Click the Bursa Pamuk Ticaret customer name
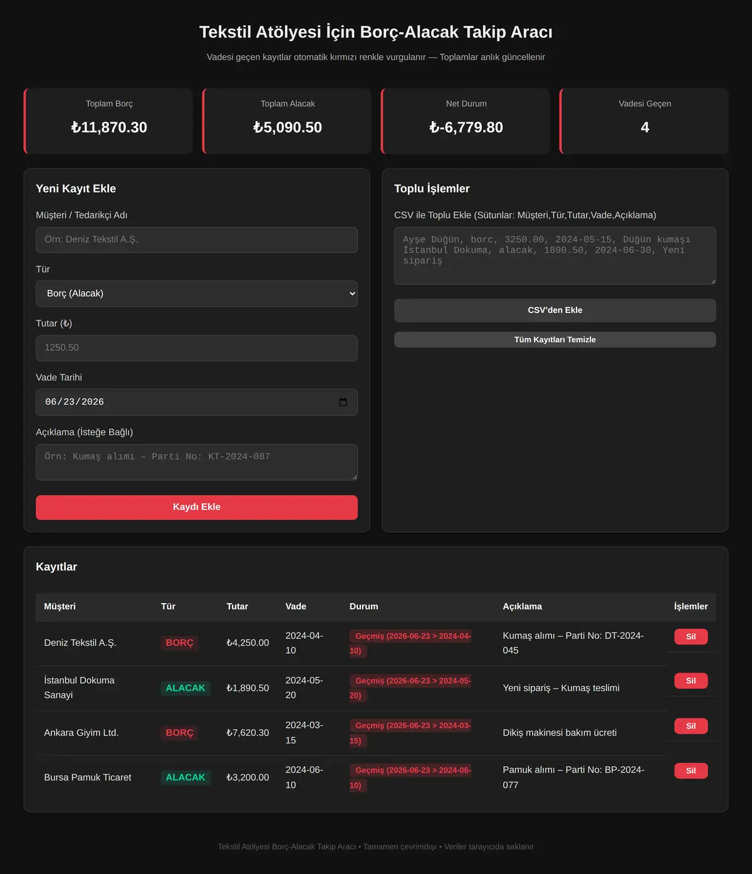The width and height of the screenshot is (752, 874). (88, 777)
